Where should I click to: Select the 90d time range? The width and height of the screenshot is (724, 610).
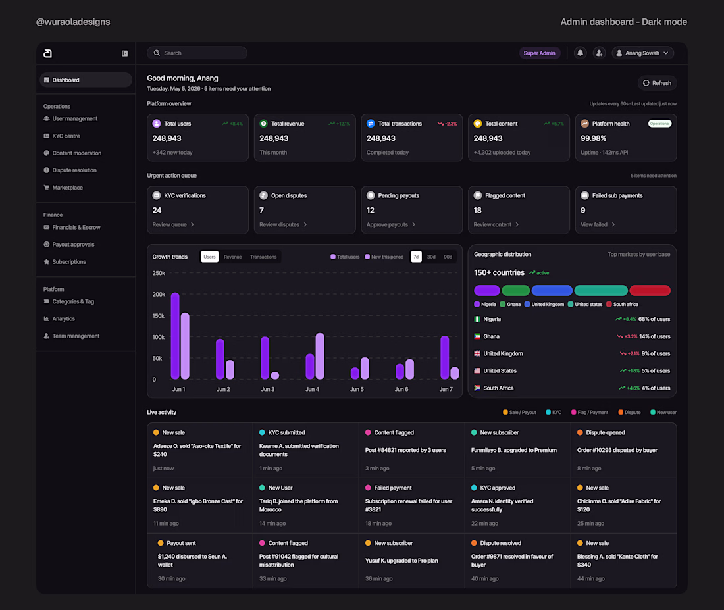pos(448,257)
